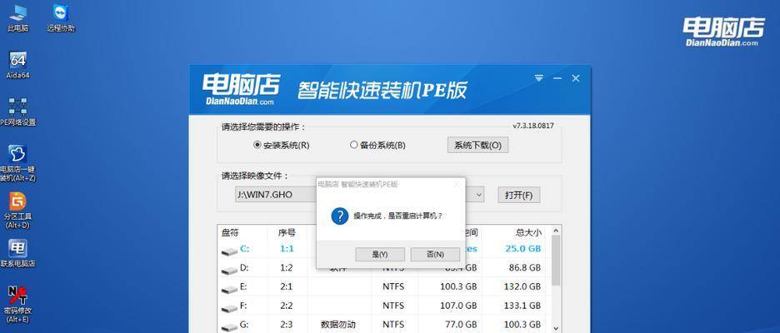Click the 25.0 GB size cell

[522, 249]
